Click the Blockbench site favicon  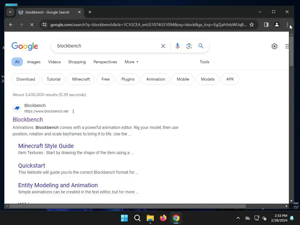(x=17, y=108)
